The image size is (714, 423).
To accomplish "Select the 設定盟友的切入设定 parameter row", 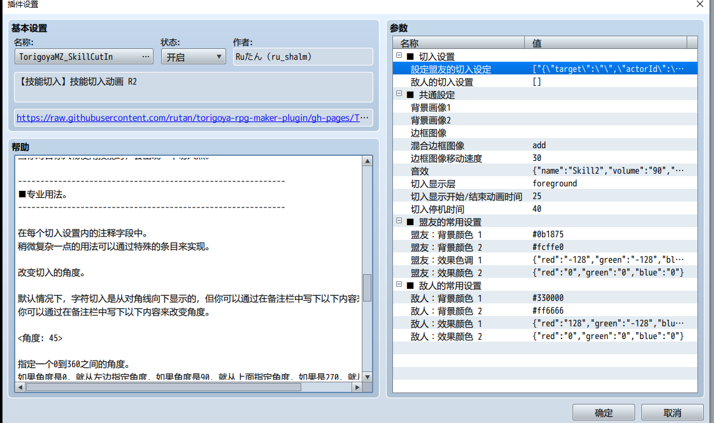I will tap(545, 69).
